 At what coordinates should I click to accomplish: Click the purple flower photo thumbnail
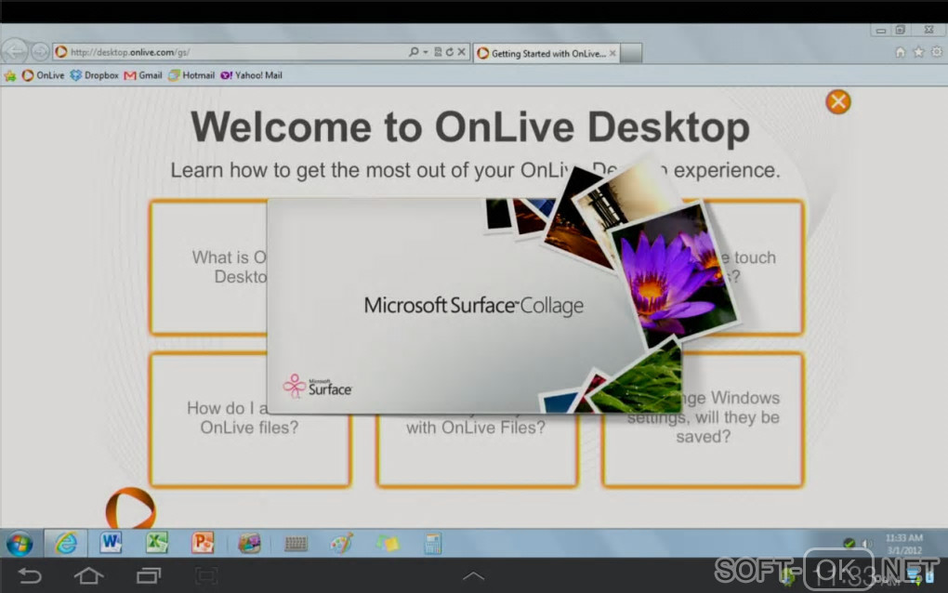click(x=673, y=275)
